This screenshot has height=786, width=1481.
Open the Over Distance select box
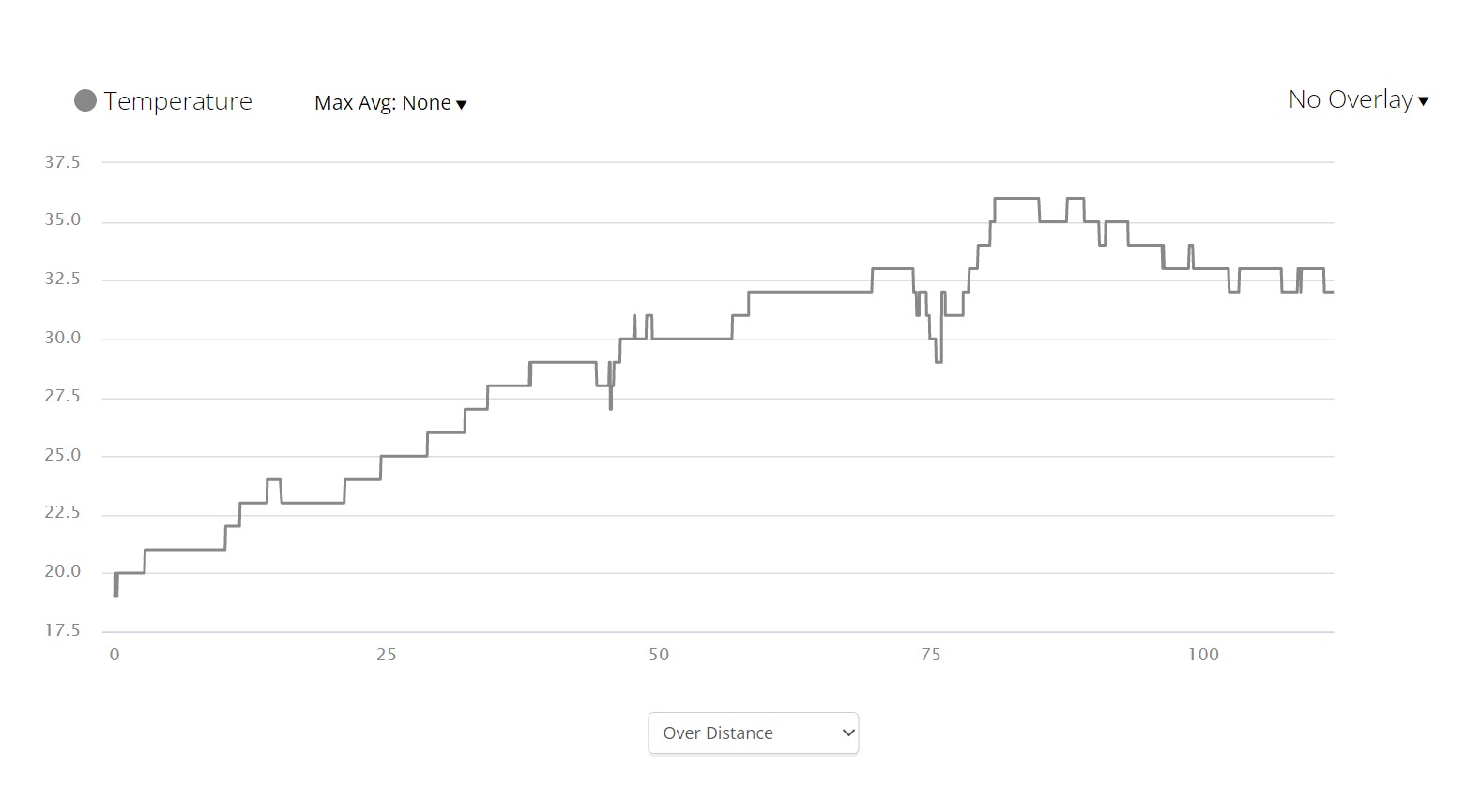pos(753,733)
